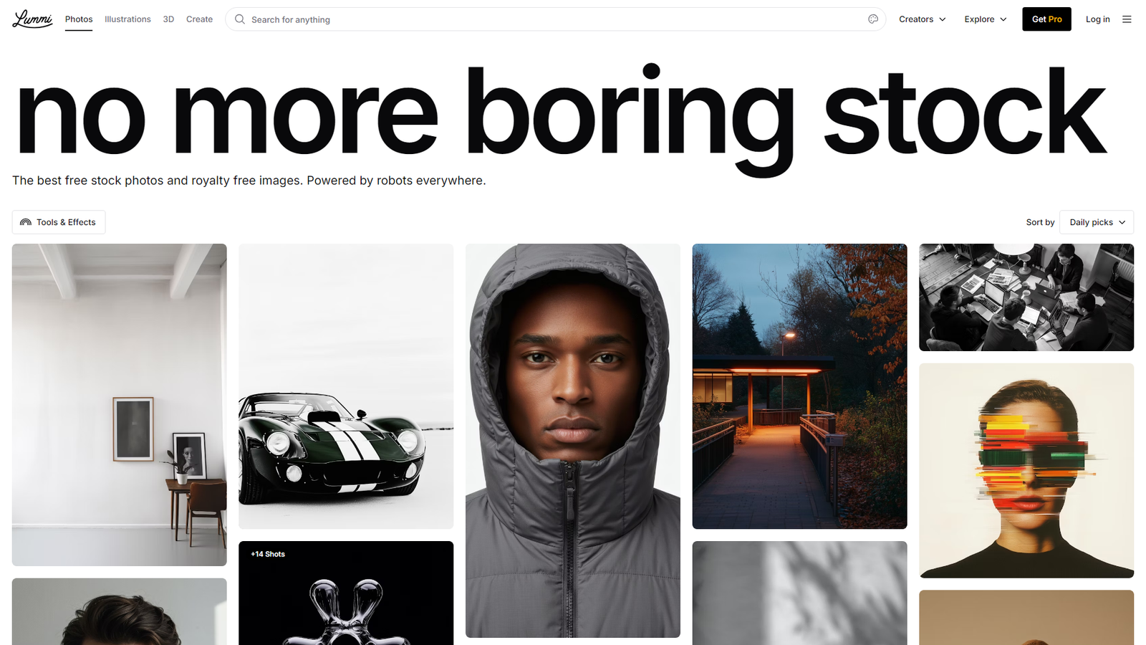
Task: Click the Get Pro button
Action: pyautogui.click(x=1046, y=19)
